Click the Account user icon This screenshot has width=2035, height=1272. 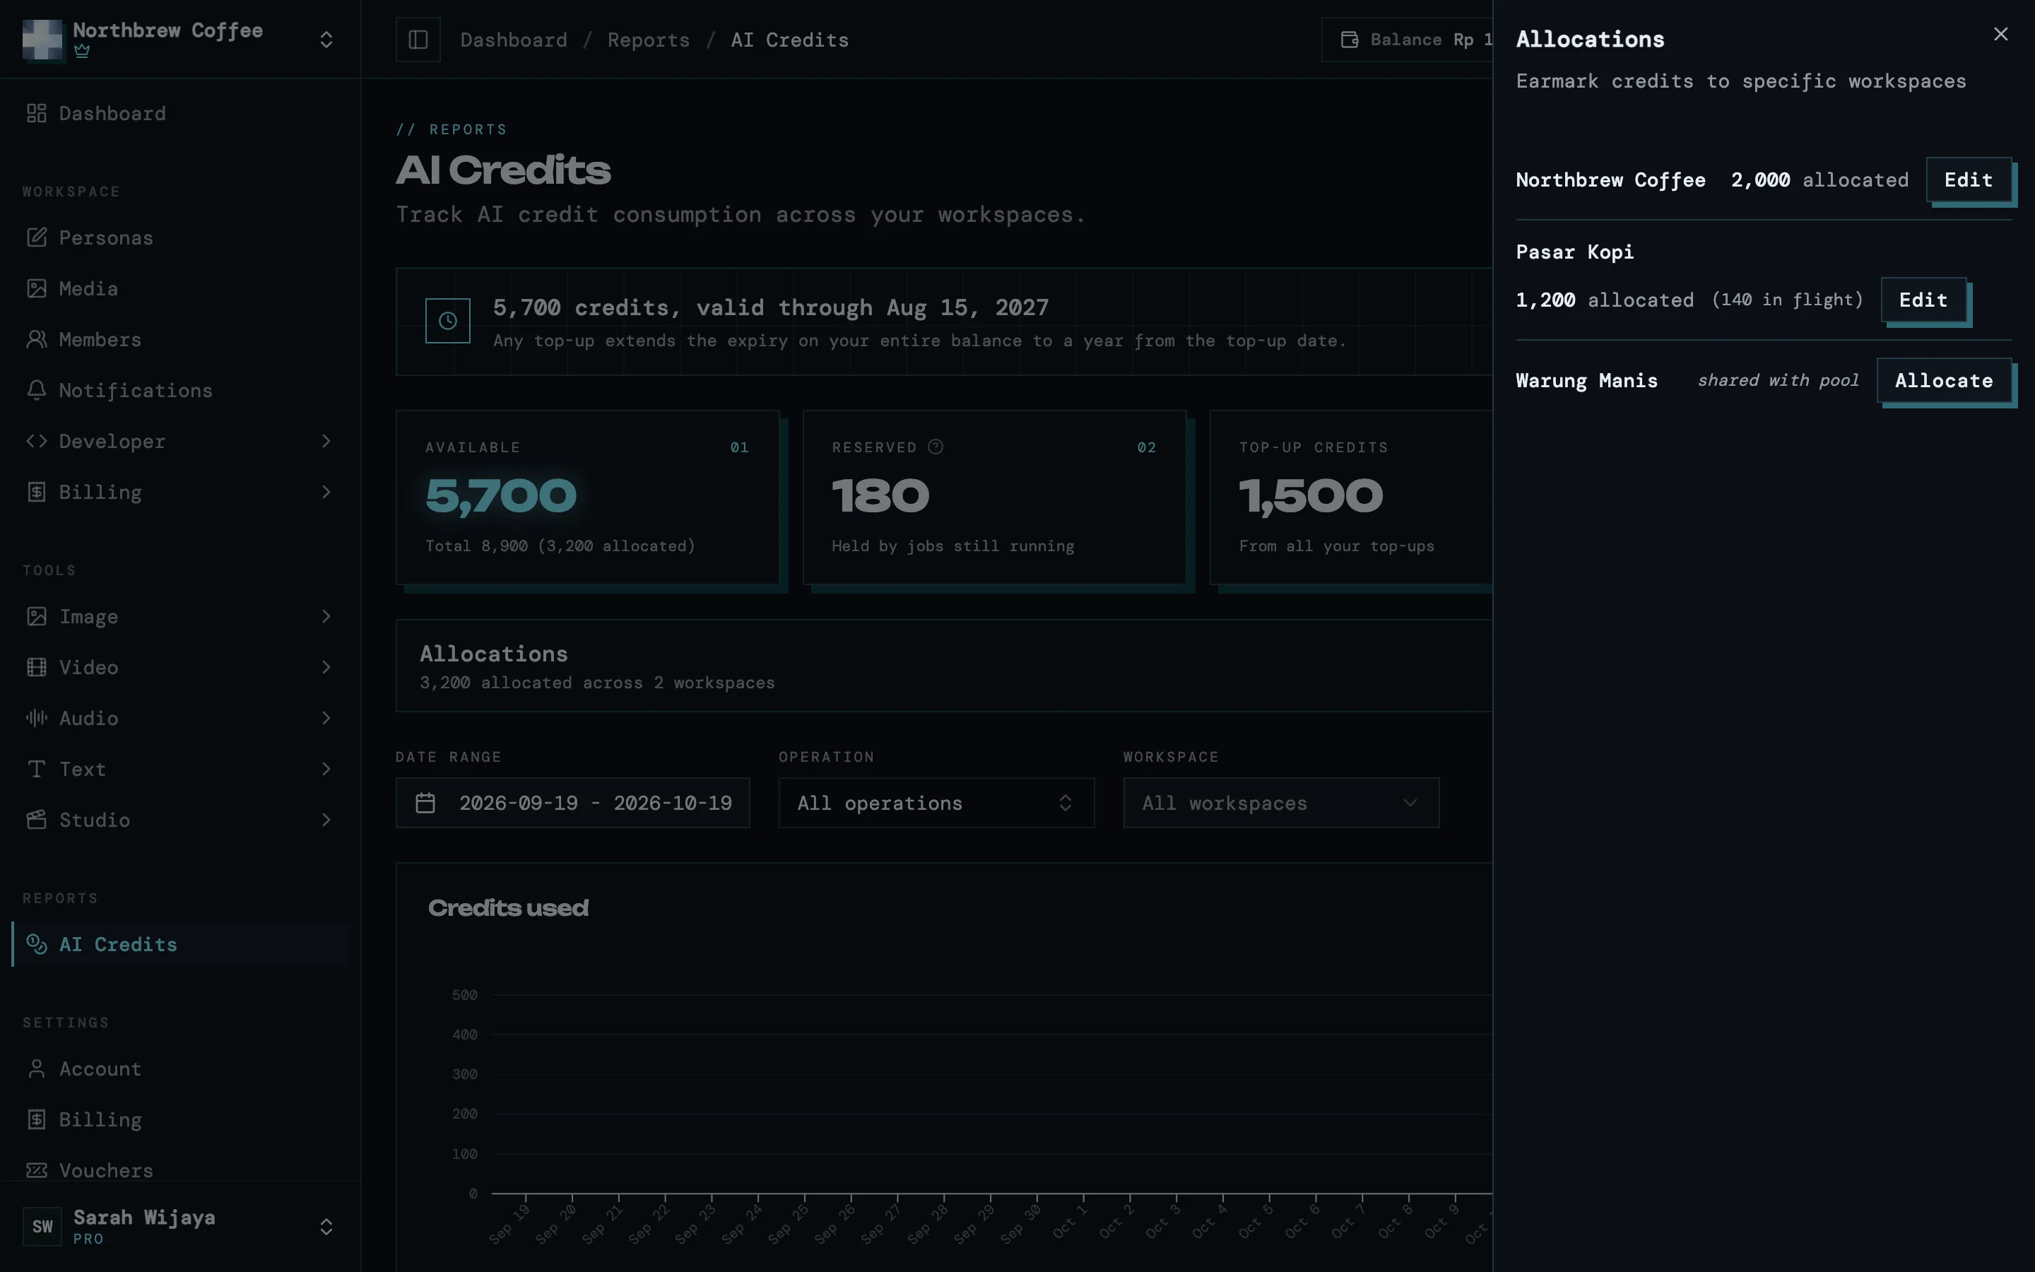pyautogui.click(x=36, y=1069)
